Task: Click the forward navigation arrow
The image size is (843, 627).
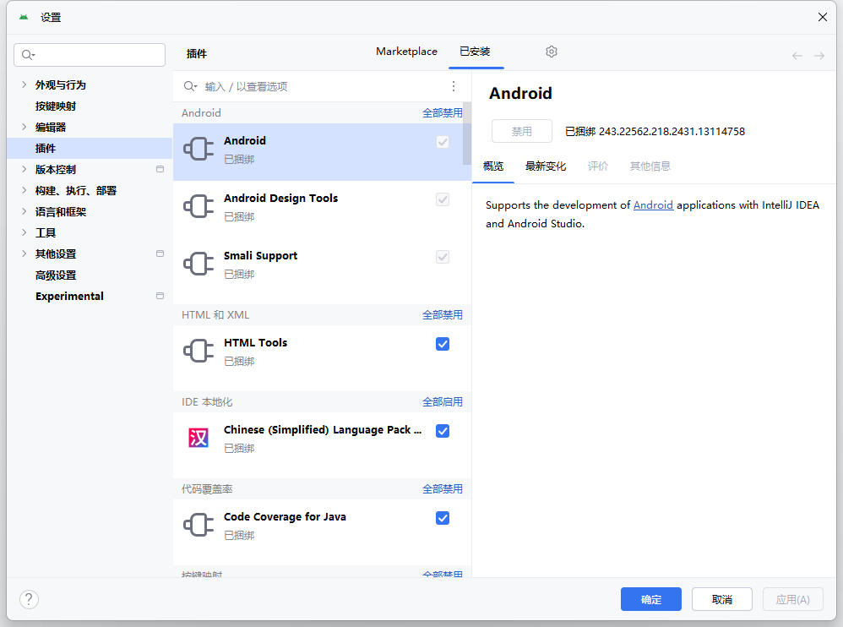Action: [819, 56]
